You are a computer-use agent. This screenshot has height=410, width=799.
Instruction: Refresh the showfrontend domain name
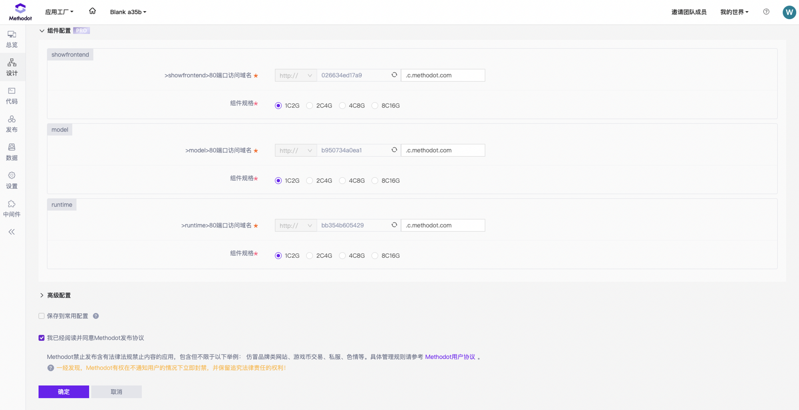point(394,75)
